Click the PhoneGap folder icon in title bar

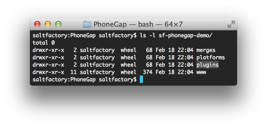point(87,24)
